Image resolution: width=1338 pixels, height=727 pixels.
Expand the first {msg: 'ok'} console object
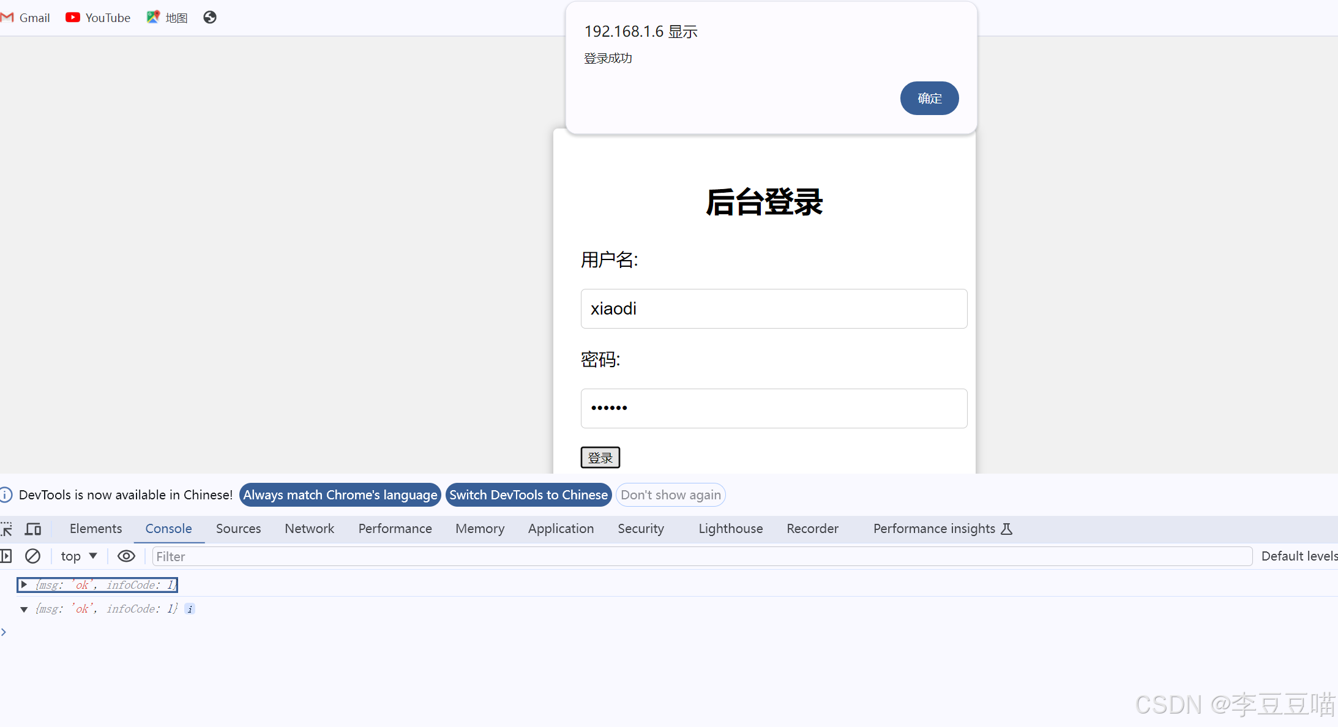click(x=24, y=584)
